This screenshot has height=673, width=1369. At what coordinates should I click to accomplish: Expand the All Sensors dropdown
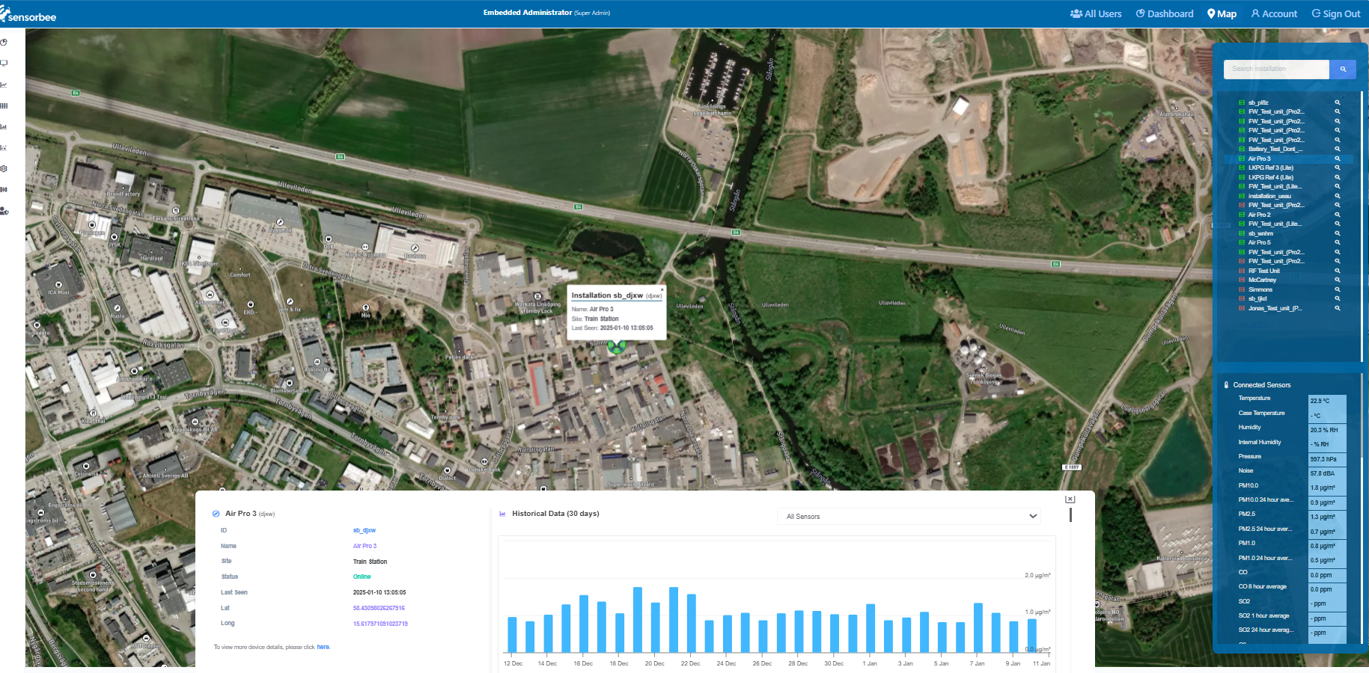coord(909,517)
